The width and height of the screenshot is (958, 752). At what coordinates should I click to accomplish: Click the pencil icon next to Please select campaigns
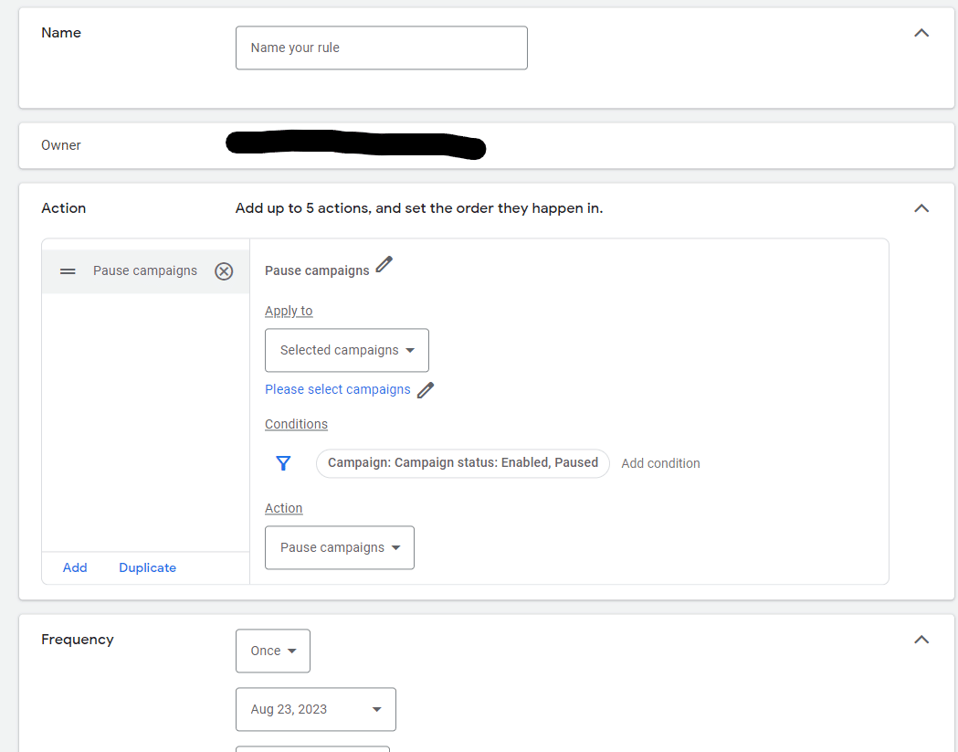425,390
